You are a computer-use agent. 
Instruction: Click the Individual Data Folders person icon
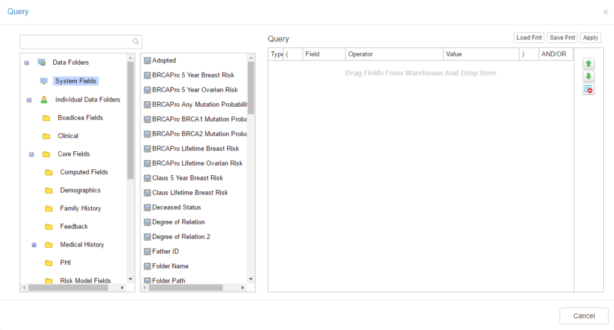44,100
